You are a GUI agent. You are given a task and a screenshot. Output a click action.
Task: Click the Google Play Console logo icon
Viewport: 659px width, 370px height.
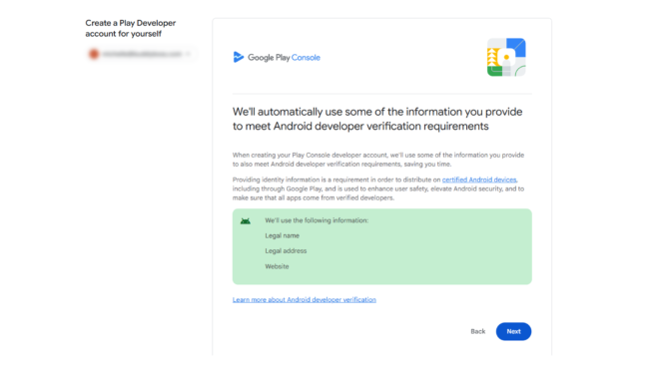pos(239,57)
